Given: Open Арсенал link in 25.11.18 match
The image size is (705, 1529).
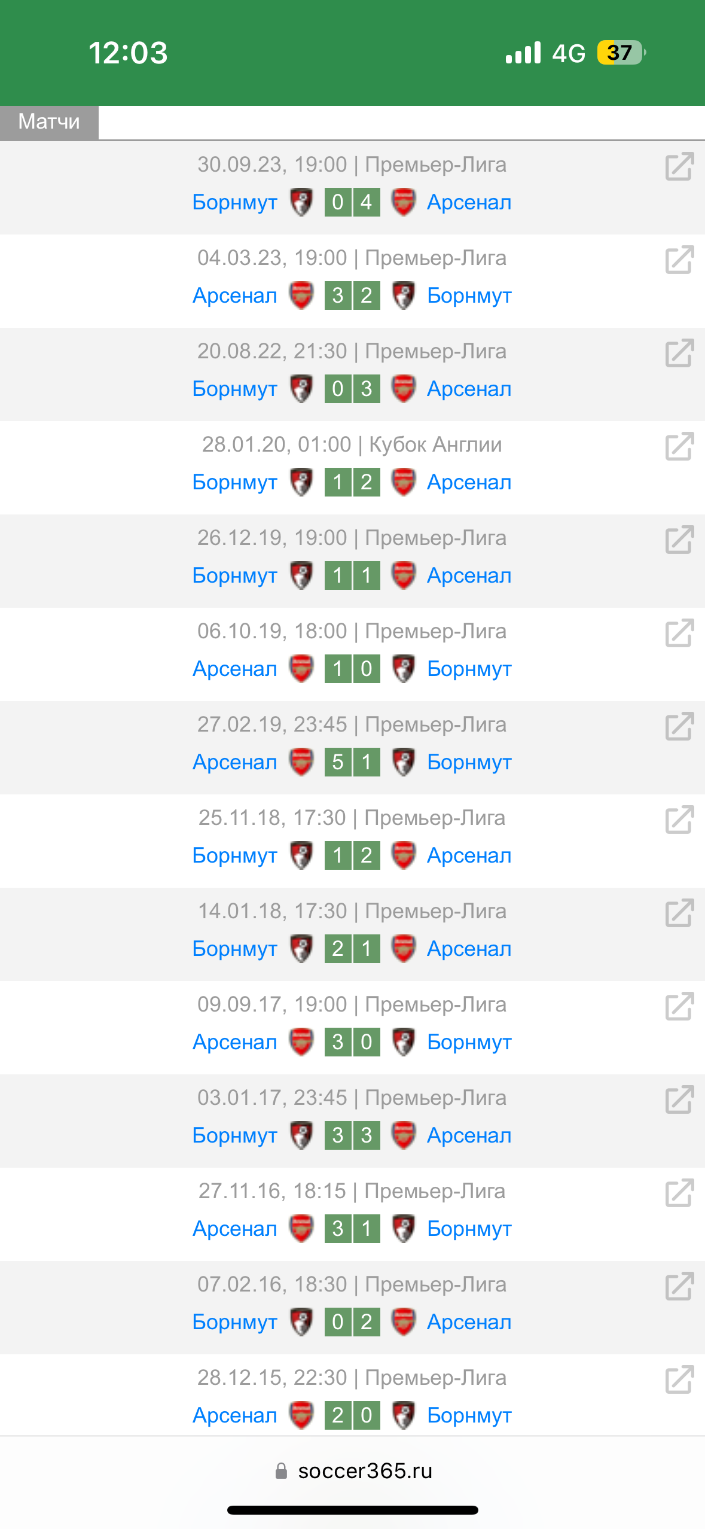Looking at the screenshot, I should 469,855.
